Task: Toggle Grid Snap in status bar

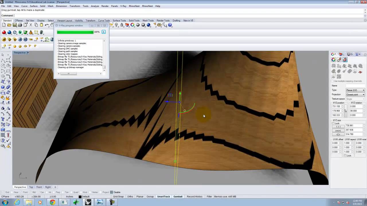Action: 118,197
